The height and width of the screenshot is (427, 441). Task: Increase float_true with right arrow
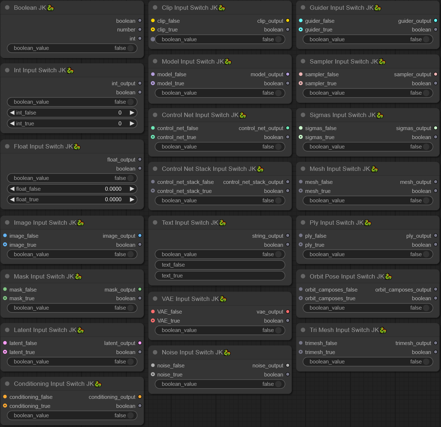point(132,199)
